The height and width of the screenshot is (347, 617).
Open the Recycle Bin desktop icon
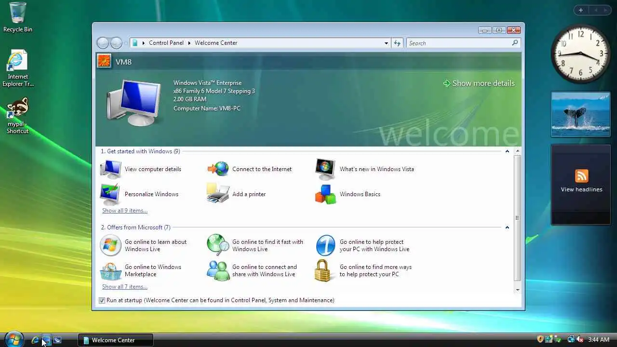point(18,17)
